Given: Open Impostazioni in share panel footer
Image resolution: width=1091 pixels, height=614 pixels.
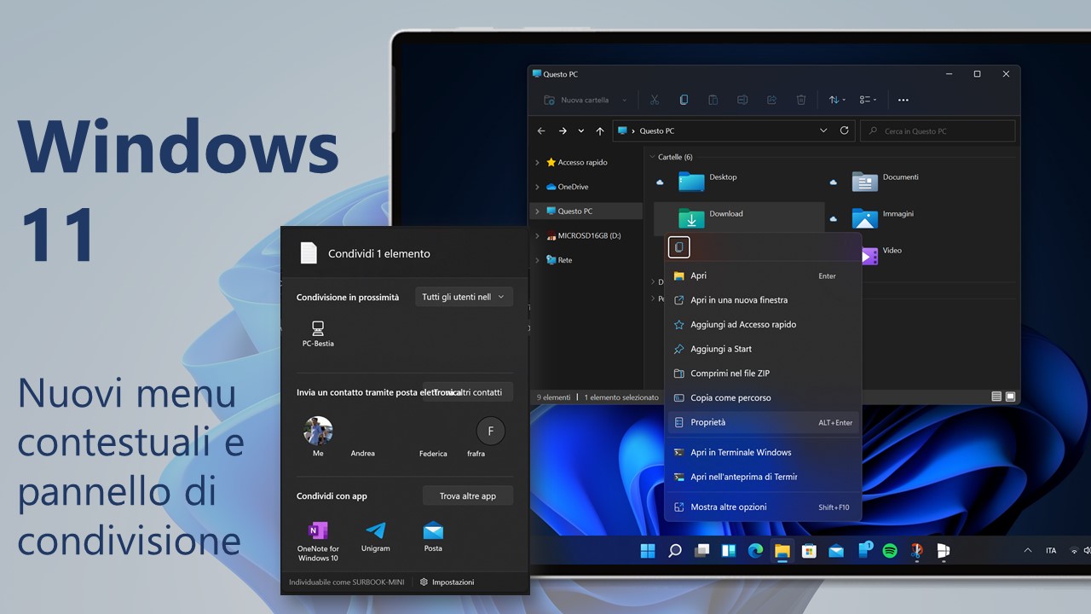Looking at the screenshot, I should 447,582.
